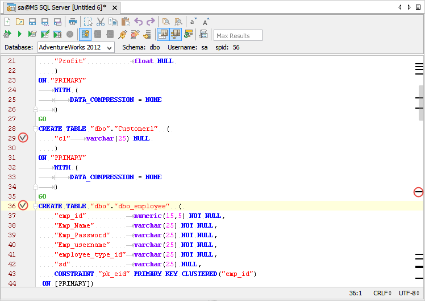
Task: Click the Rollback transaction icon
Action: [x=110, y=34]
